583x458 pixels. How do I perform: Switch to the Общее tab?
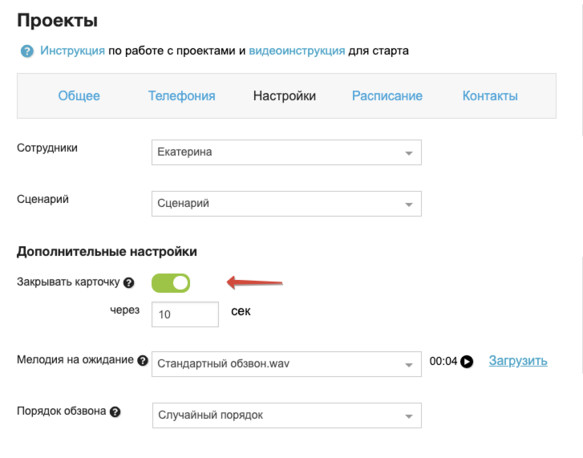79,96
